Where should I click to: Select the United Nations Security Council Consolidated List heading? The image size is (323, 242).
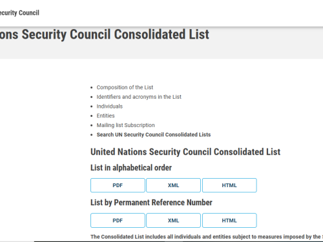tap(185, 152)
